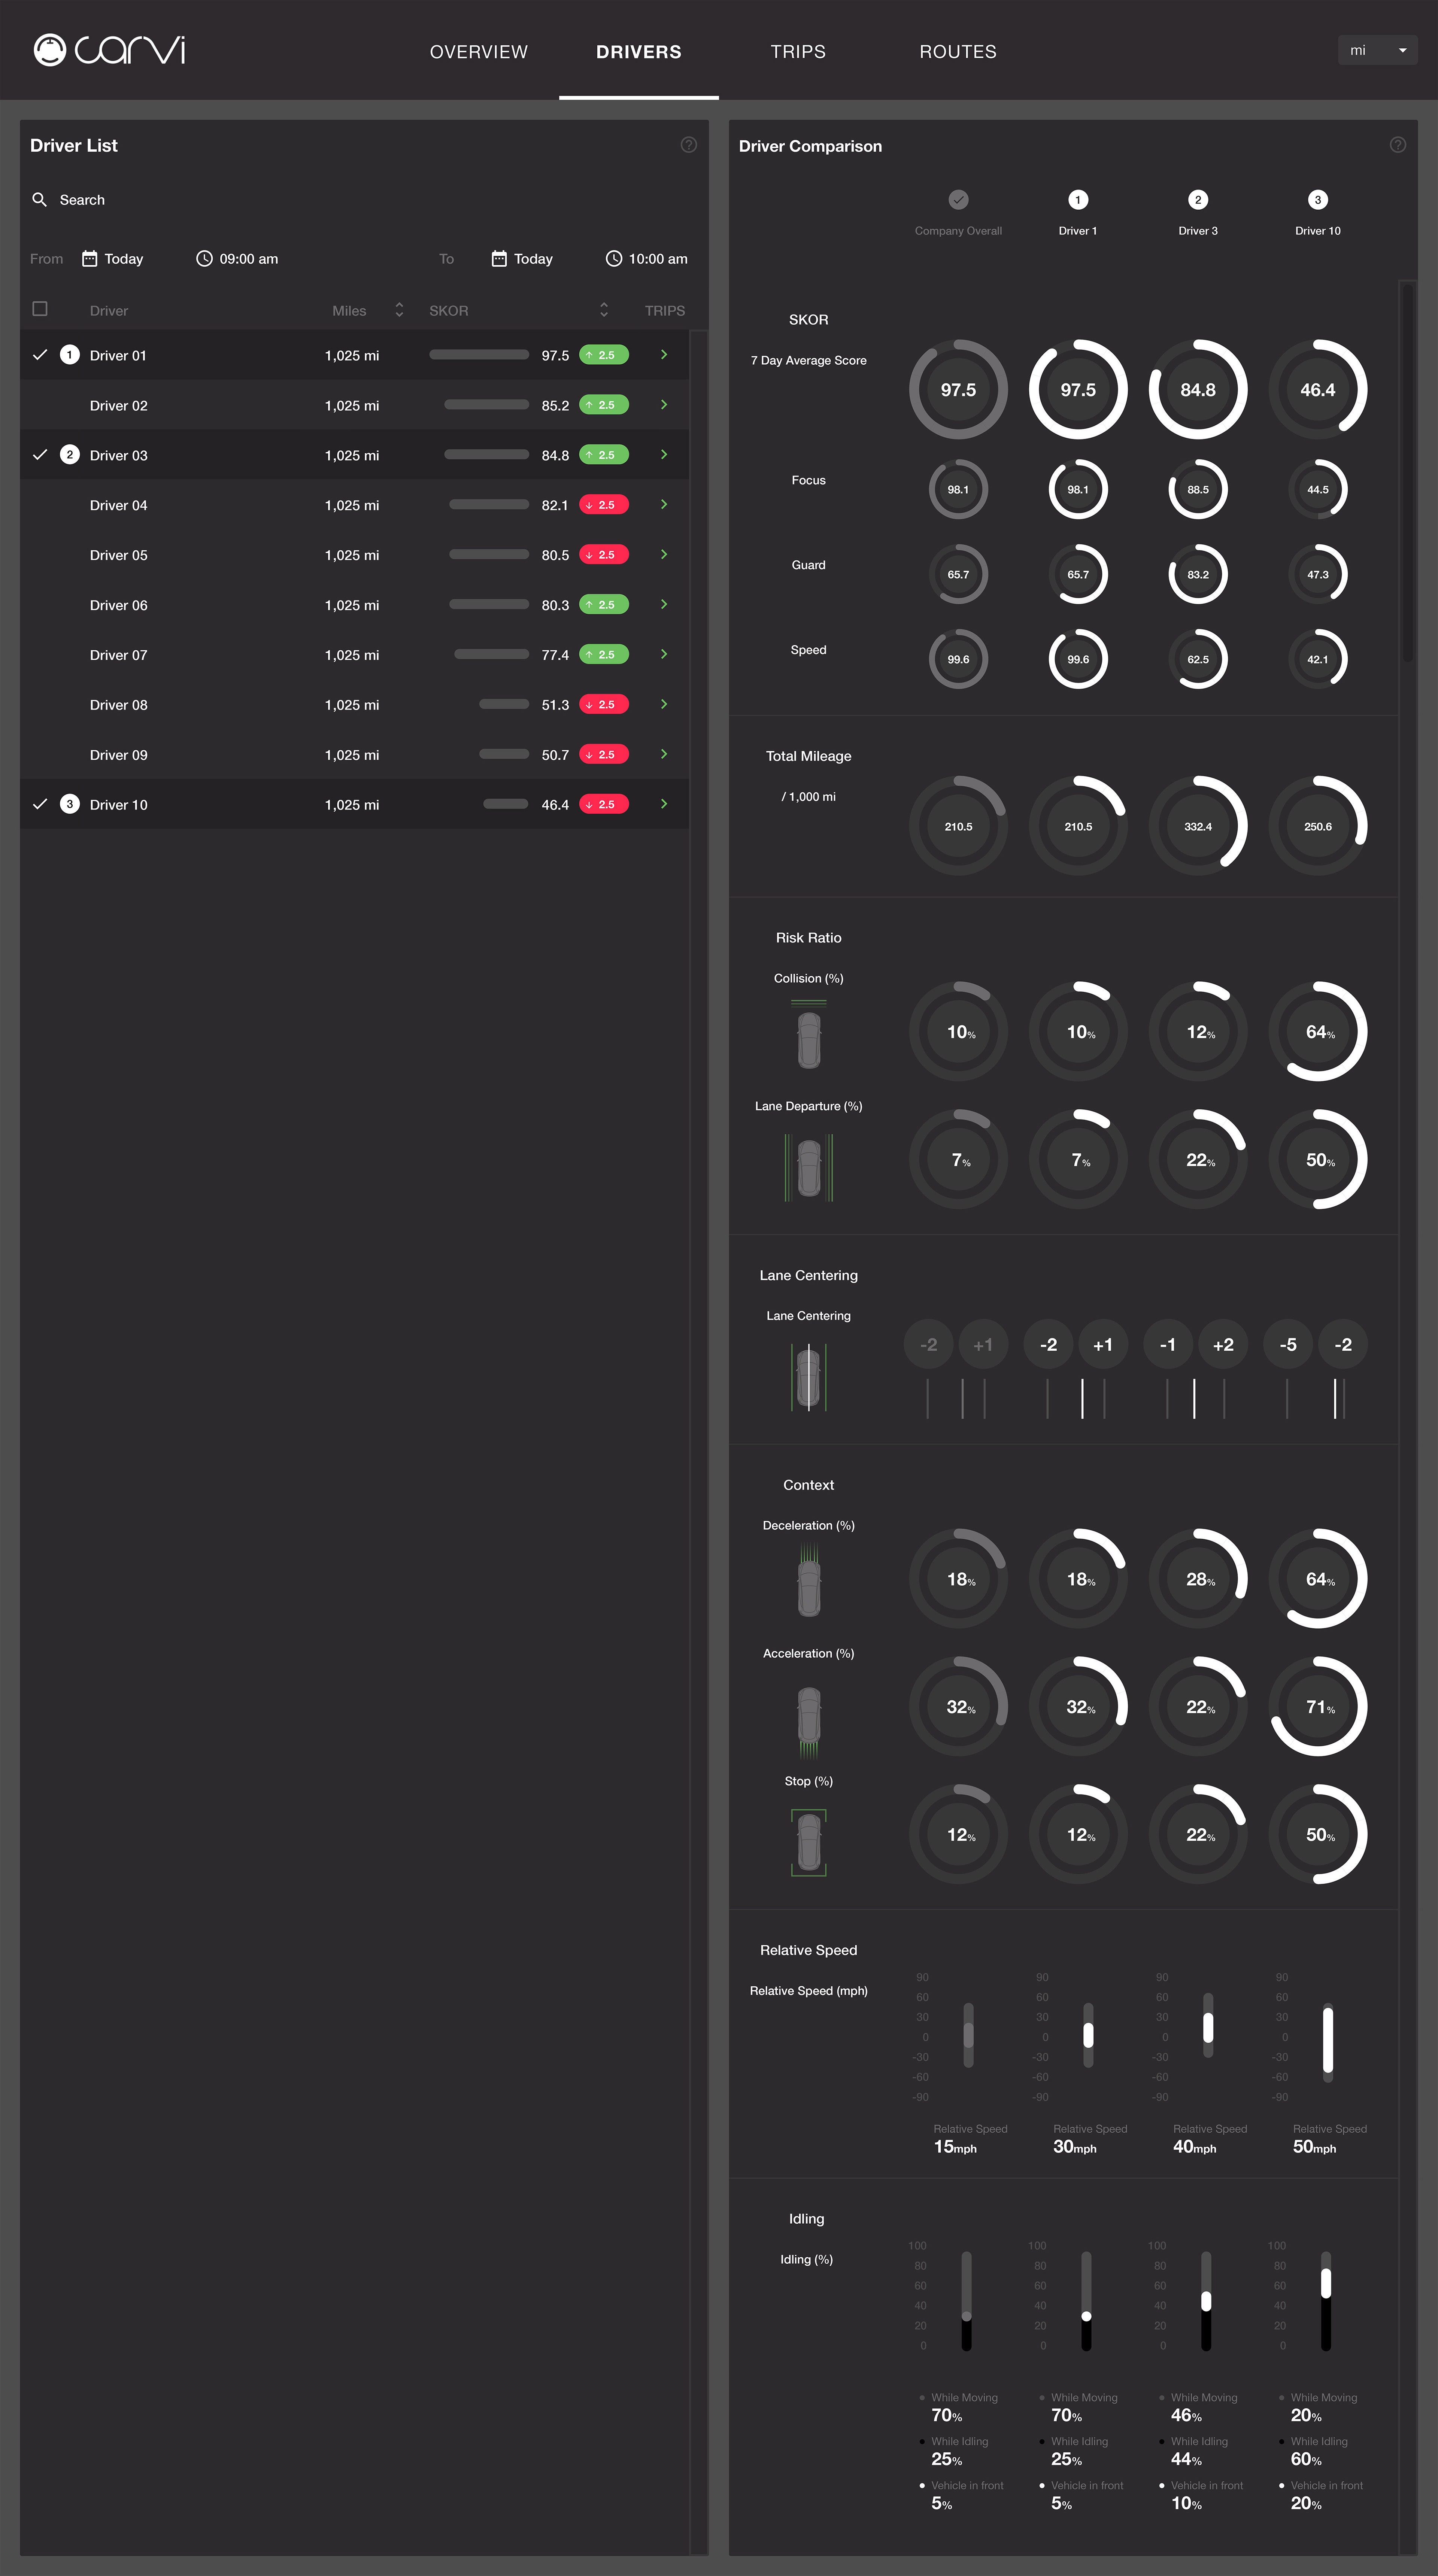This screenshot has width=1438, height=2576.
Task: Click Driver 01 green trend badge
Action: point(604,355)
